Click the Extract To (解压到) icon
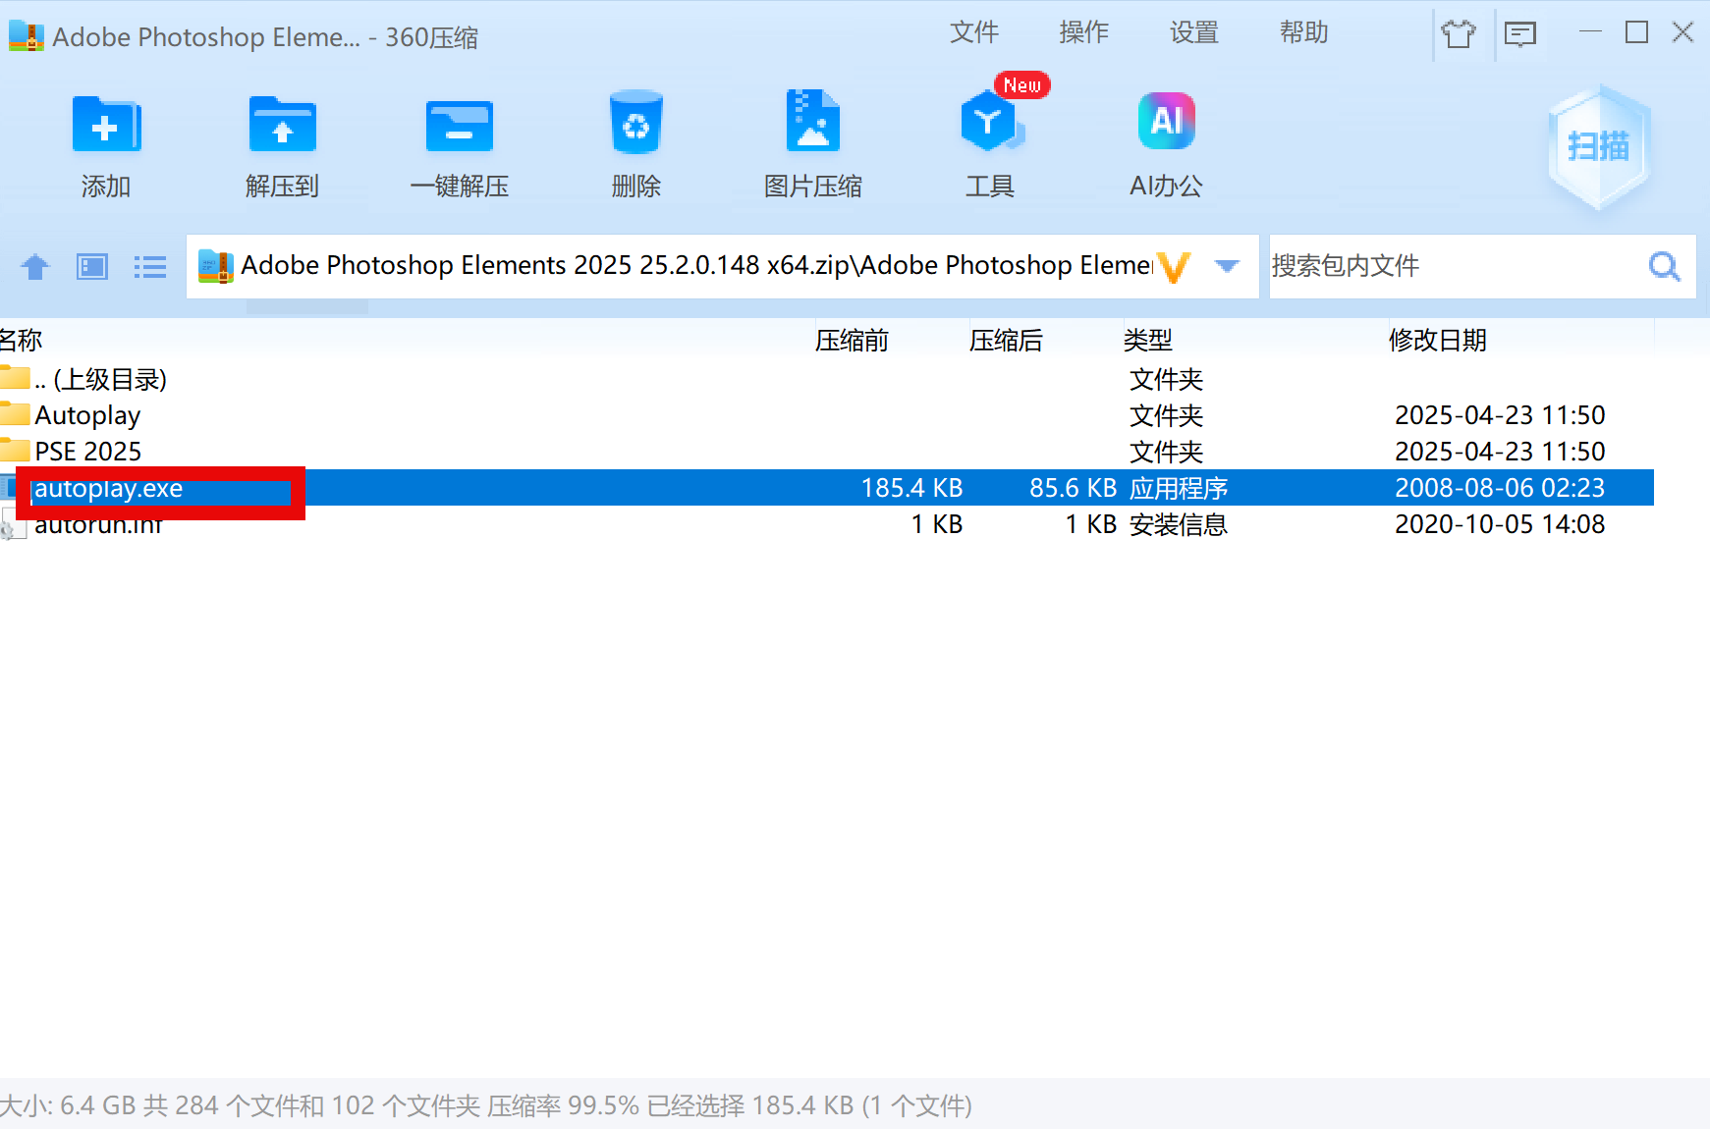This screenshot has height=1129, width=1710. (282, 126)
